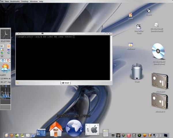Click the sun and cloud weather icon
Viewport: 173px width, 138px height.
click(5, 68)
